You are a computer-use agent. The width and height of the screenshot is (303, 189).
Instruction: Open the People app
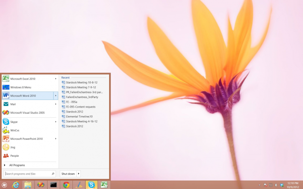pos(15,156)
